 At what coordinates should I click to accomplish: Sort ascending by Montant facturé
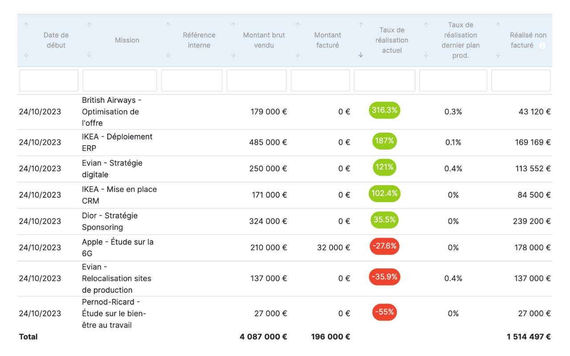point(297,25)
